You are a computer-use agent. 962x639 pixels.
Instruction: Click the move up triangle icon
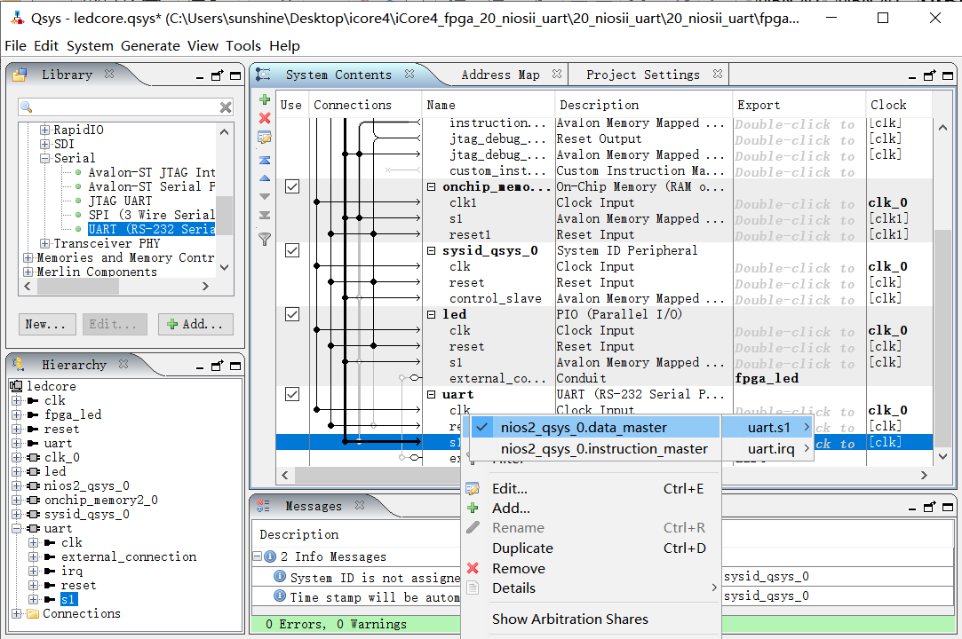tap(264, 178)
